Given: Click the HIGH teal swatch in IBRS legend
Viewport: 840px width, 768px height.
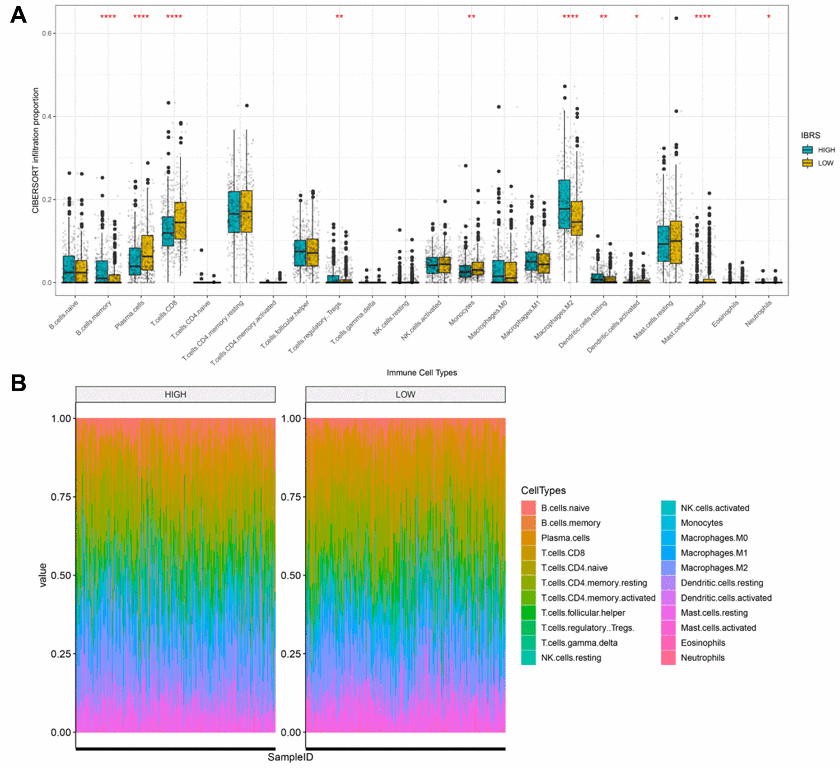Looking at the screenshot, I should pyautogui.click(x=807, y=149).
